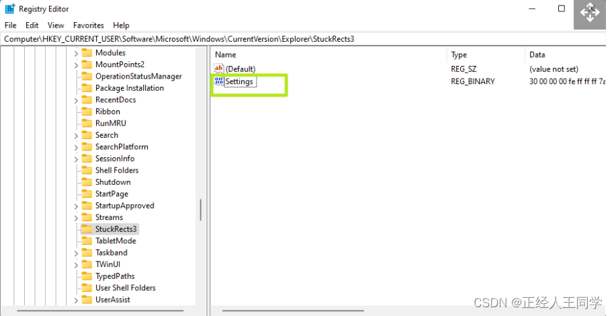The width and height of the screenshot is (612, 316).
Task: Click the values pane horizontal scrollbar
Action: tap(293, 311)
